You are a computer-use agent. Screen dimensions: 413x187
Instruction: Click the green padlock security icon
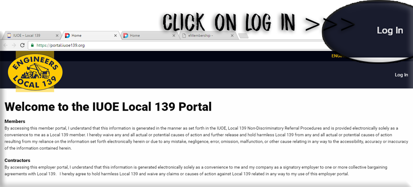[x=32, y=45]
